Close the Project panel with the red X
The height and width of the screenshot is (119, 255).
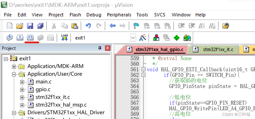[108, 48]
